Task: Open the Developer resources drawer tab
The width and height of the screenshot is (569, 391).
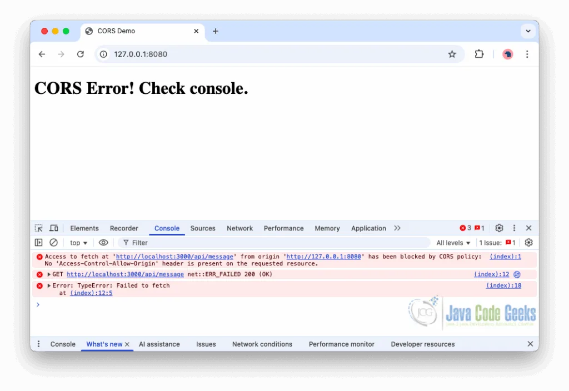Action: click(423, 344)
